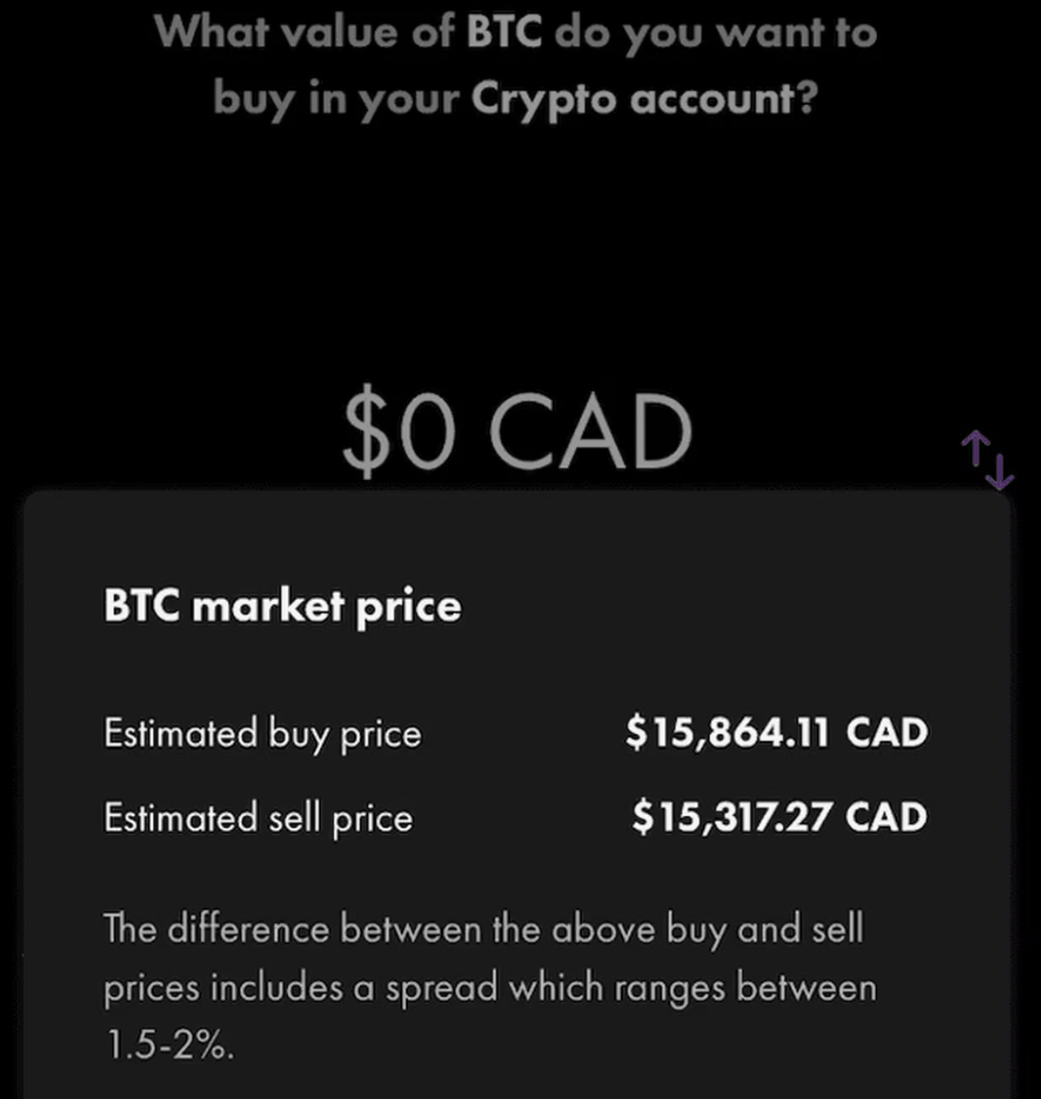1041x1099 pixels.
Task: Tap the CAD suffix of the buy price
Action: 887,732
